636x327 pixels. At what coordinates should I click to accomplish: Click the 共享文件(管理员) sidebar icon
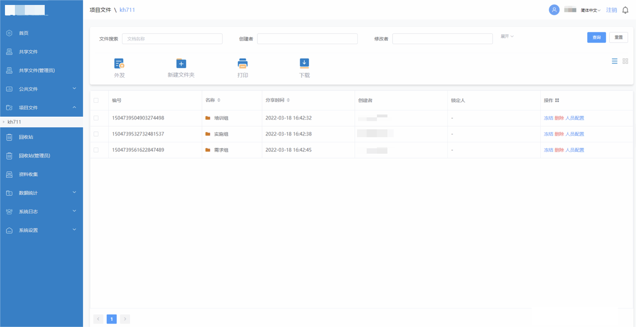click(x=9, y=70)
